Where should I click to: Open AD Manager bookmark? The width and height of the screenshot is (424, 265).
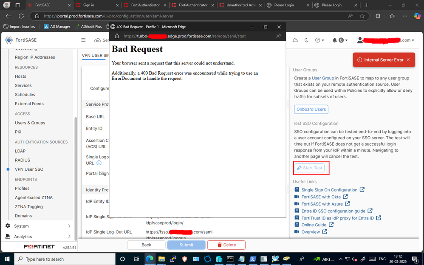pos(57,26)
